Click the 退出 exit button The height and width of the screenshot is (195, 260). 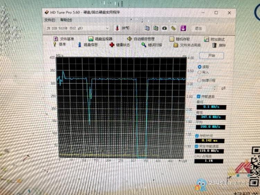tap(198, 28)
